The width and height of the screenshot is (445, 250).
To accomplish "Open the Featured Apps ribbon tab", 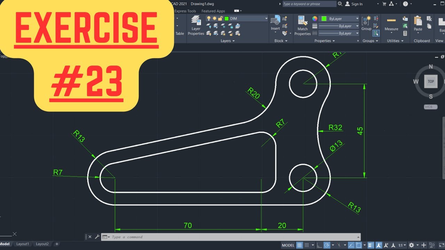I will tap(213, 11).
